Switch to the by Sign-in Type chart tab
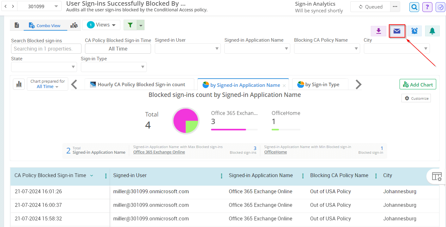Image resolution: width=446 pixels, height=227 pixels. coord(320,85)
